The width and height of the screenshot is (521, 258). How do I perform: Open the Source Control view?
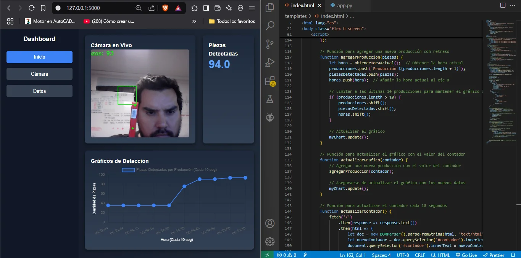270,44
